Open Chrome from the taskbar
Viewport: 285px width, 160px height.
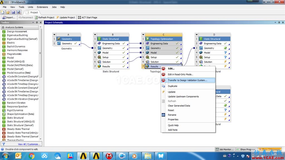coord(31,156)
